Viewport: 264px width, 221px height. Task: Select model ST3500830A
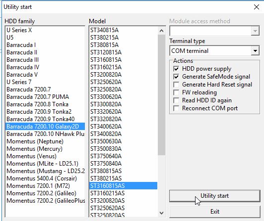coord(124,149)
